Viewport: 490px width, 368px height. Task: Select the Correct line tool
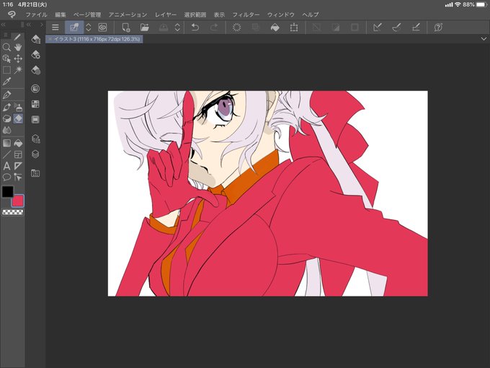click(x=18, y=177)
